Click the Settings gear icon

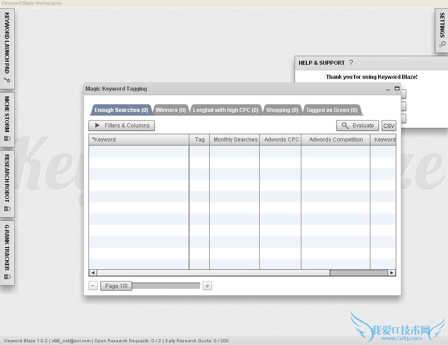click(442, 44)
